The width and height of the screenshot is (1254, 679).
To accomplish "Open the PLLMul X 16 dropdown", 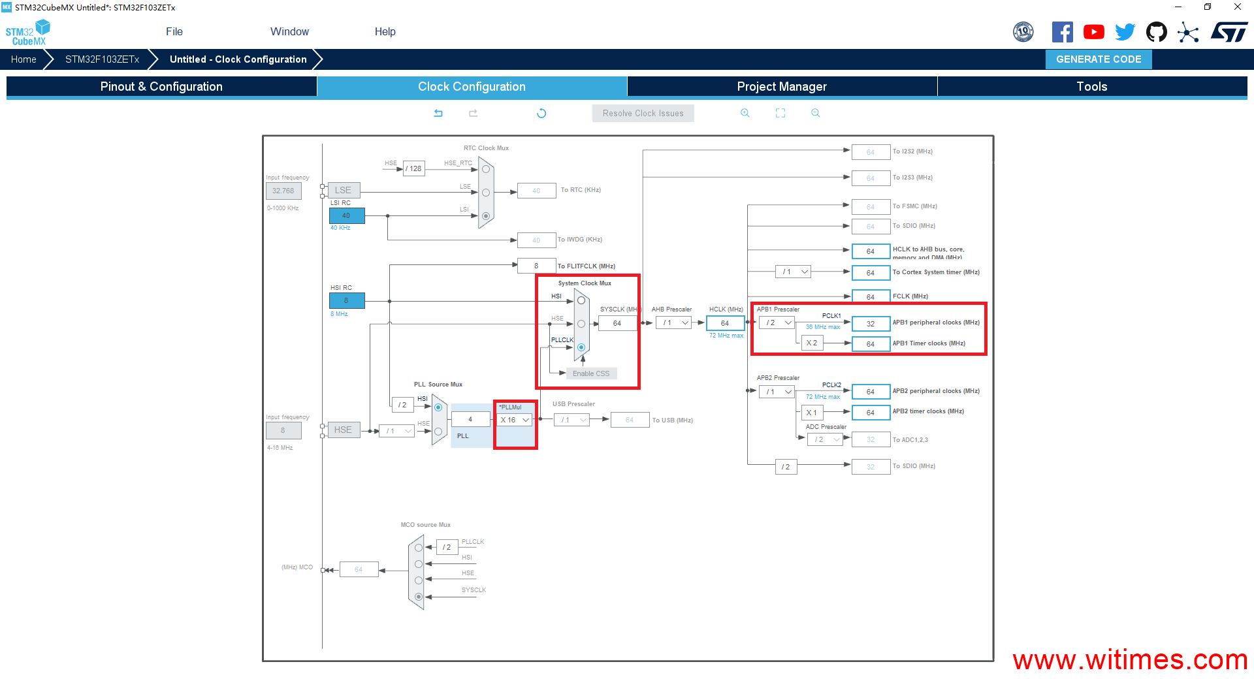I will click(515, 420).
